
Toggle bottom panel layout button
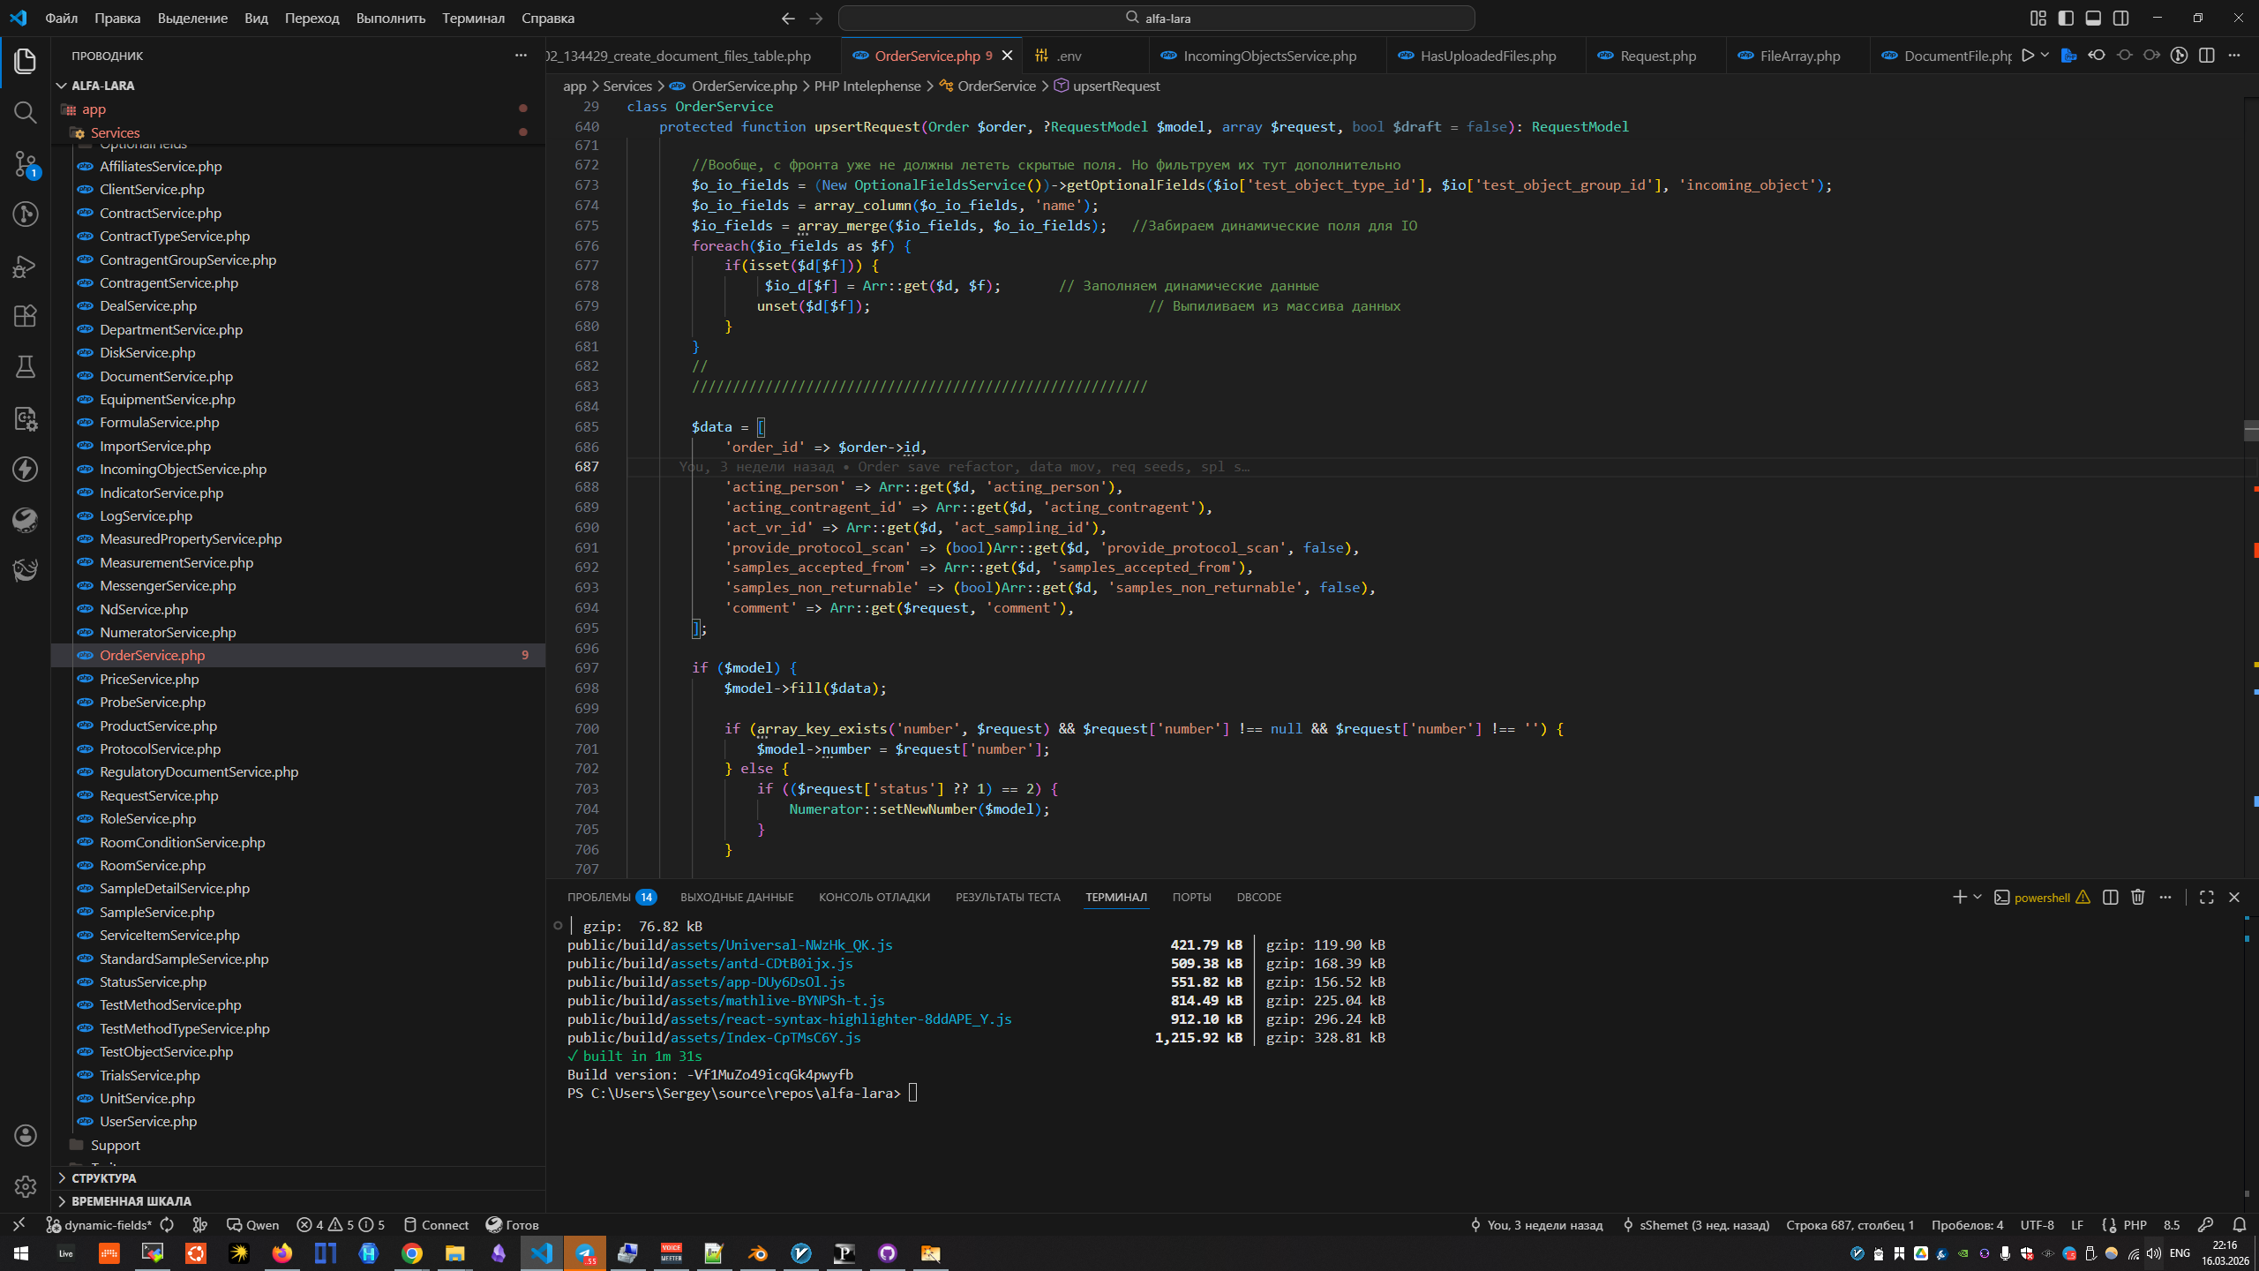point(2093,18)
